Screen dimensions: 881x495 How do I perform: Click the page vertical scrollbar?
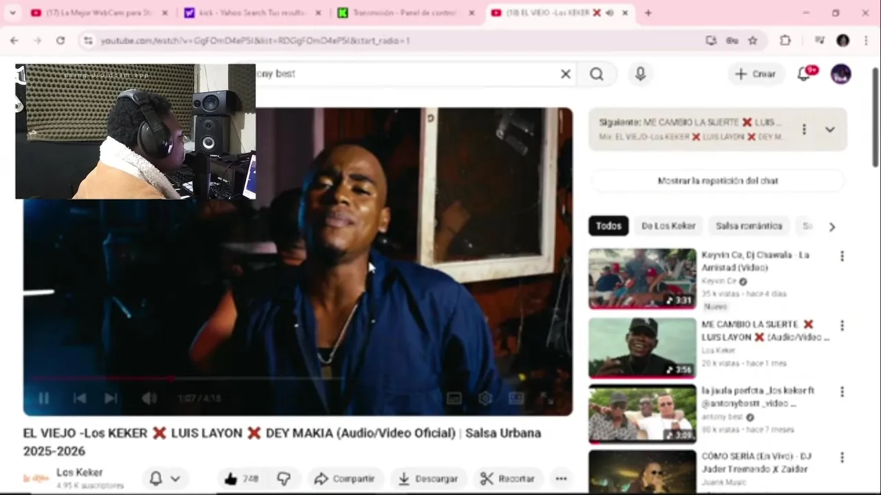coord(875,117)
